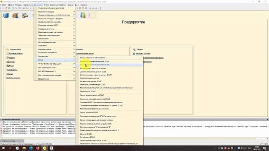This screenshot has height=151, width=269.
Task: Click the Сервис panel header icon
Action: tap(134, 49)
